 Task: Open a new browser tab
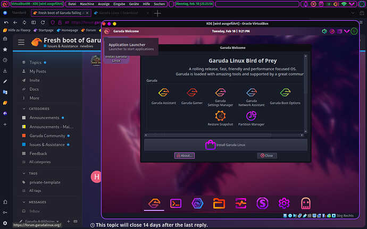(x=157, y=13)
